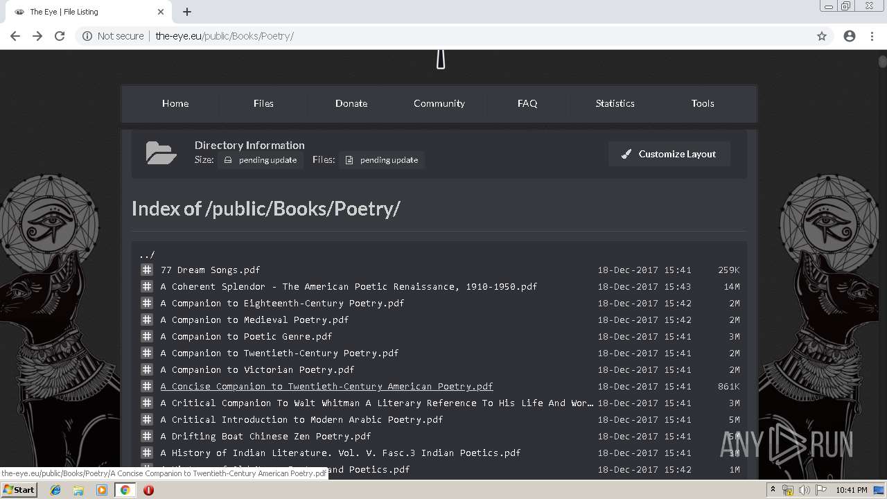Open A Companion to Medieval Poetry.pdf
The image size is (887, 499).
coord(254,319)
